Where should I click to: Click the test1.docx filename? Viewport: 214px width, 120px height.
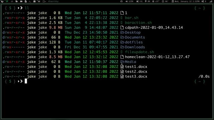pos(136,67)
